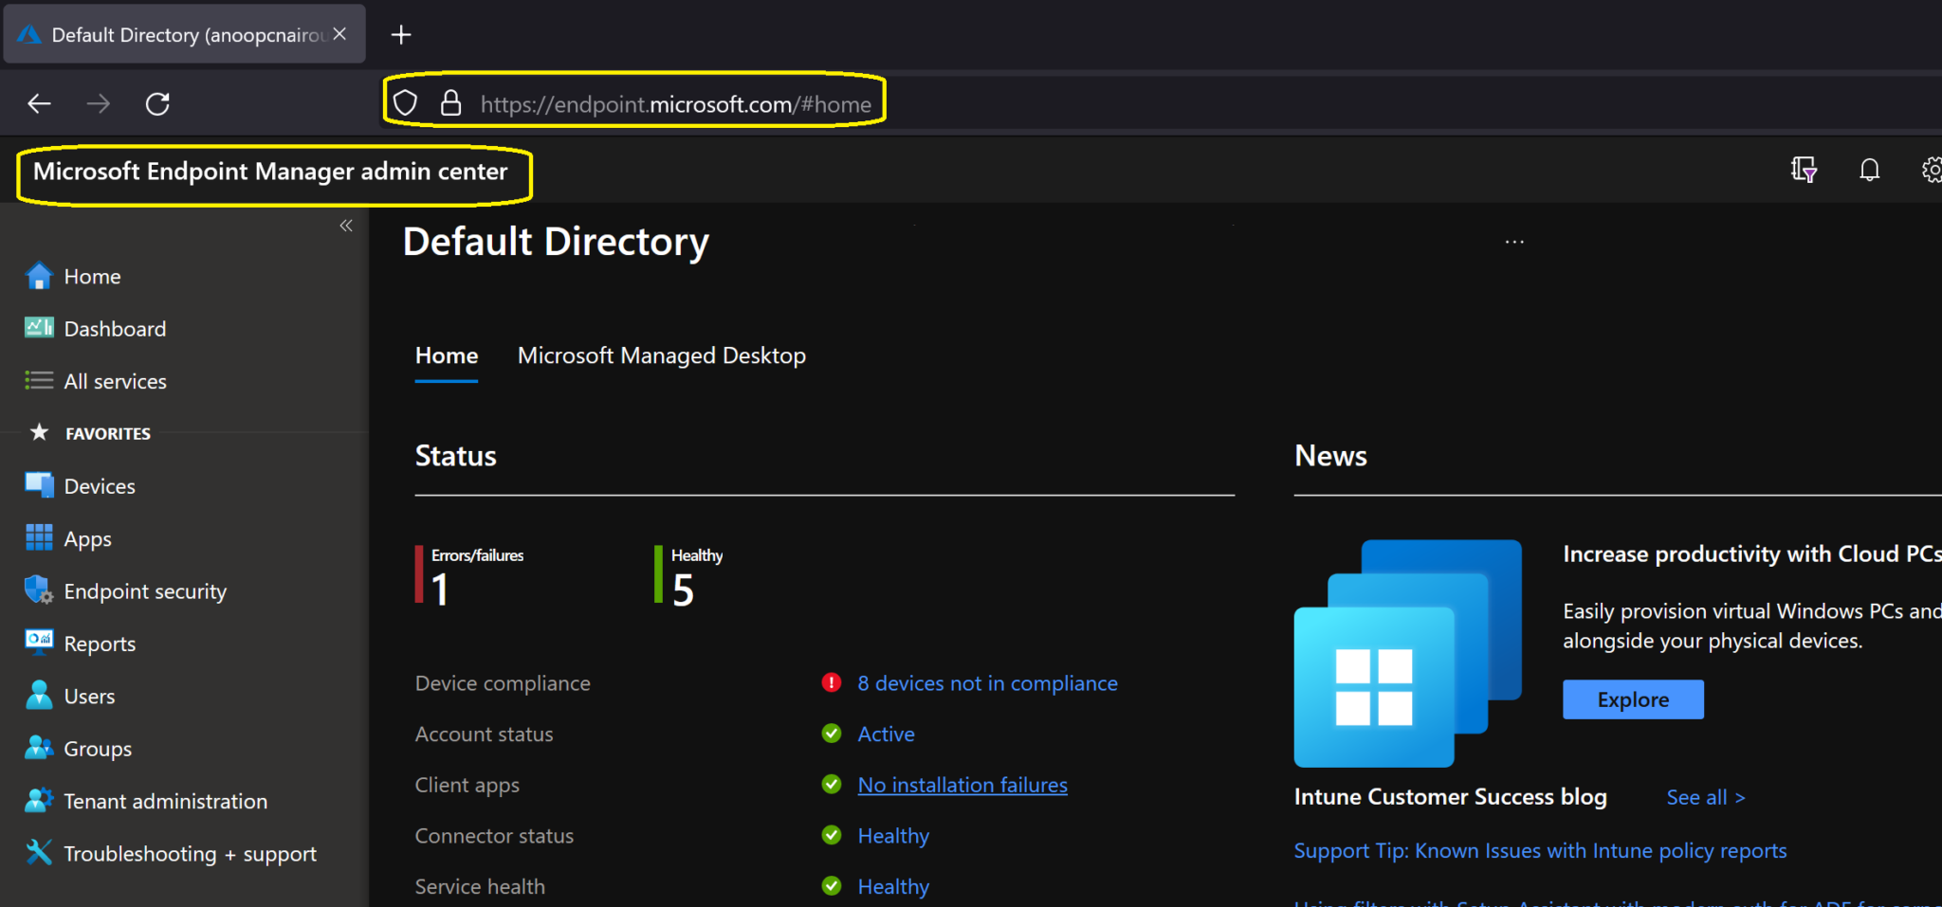
Task: Select the Apps grid icon
Action: (39, 538)
